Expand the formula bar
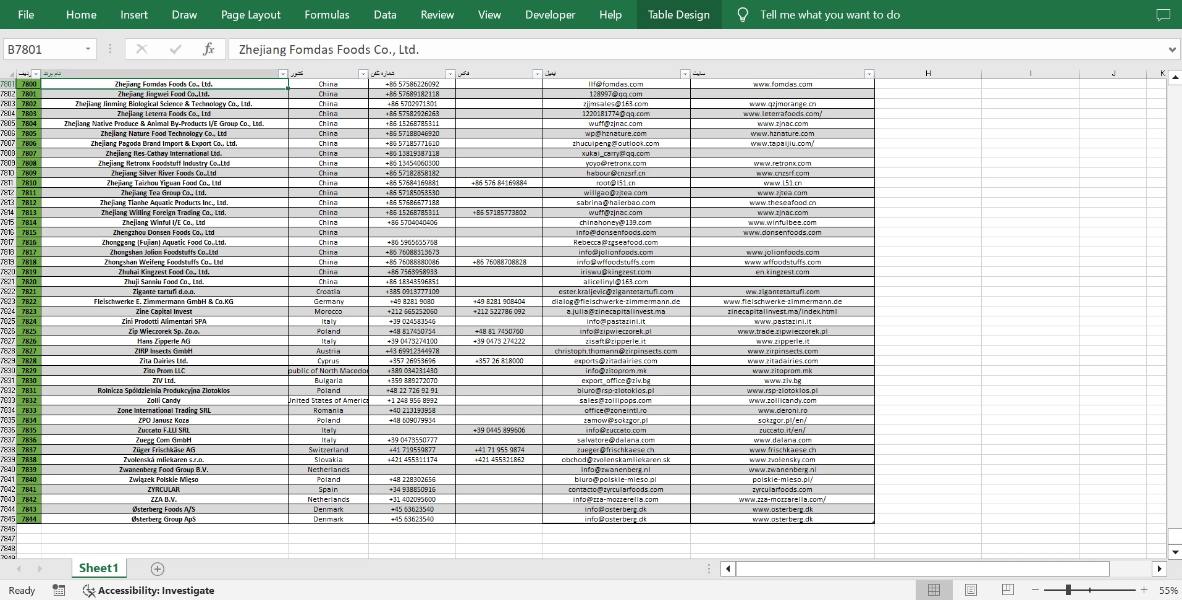Viewport: 1182px width, 600px height. tap(1171, 49)
